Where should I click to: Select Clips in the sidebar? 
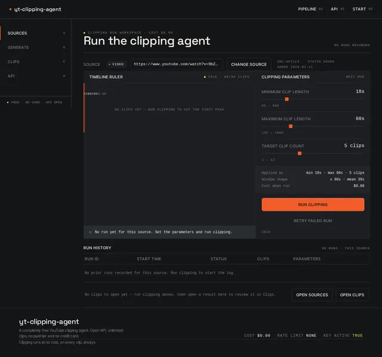[x=36, y=62]
